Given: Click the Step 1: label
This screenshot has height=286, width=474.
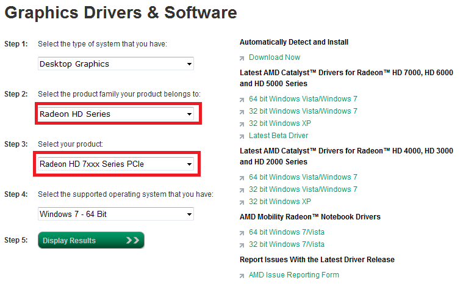Looking at the screenshot, I should (x=16, y=44).
